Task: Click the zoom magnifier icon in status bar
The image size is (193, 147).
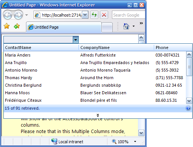Action: coord(114,141)
